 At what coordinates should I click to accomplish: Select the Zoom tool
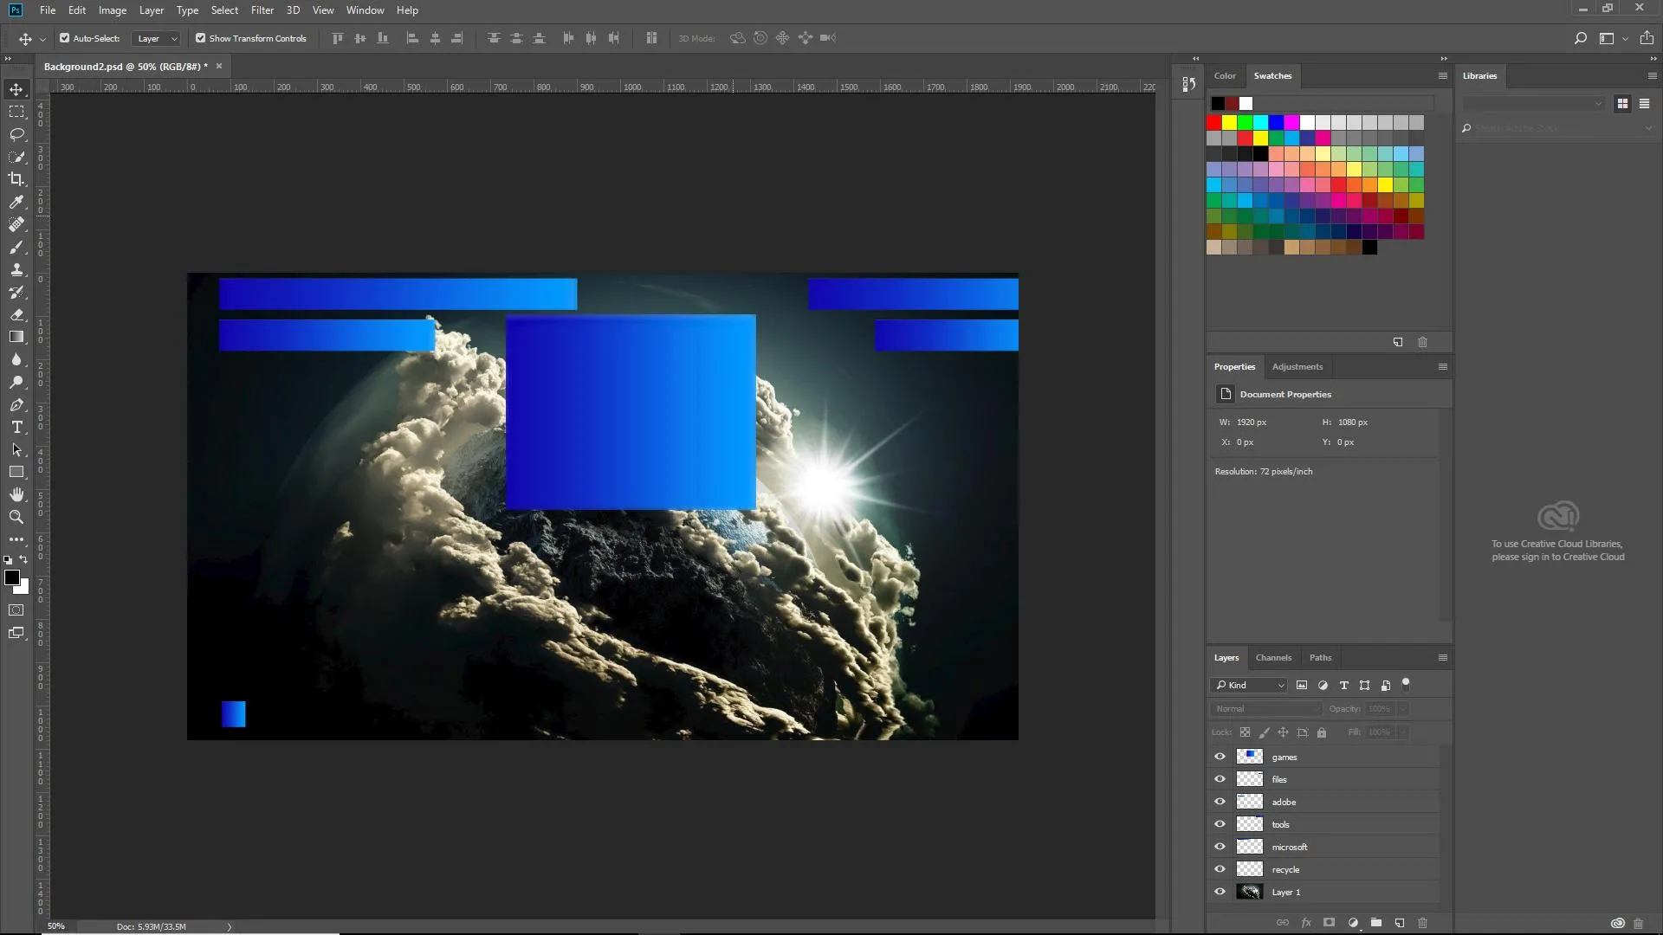(16, 517)
